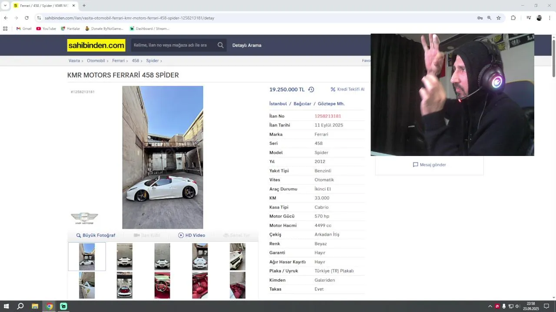Click İstanbul location link
This screenshot has width=556, height=312.
[x=278, y=104]
